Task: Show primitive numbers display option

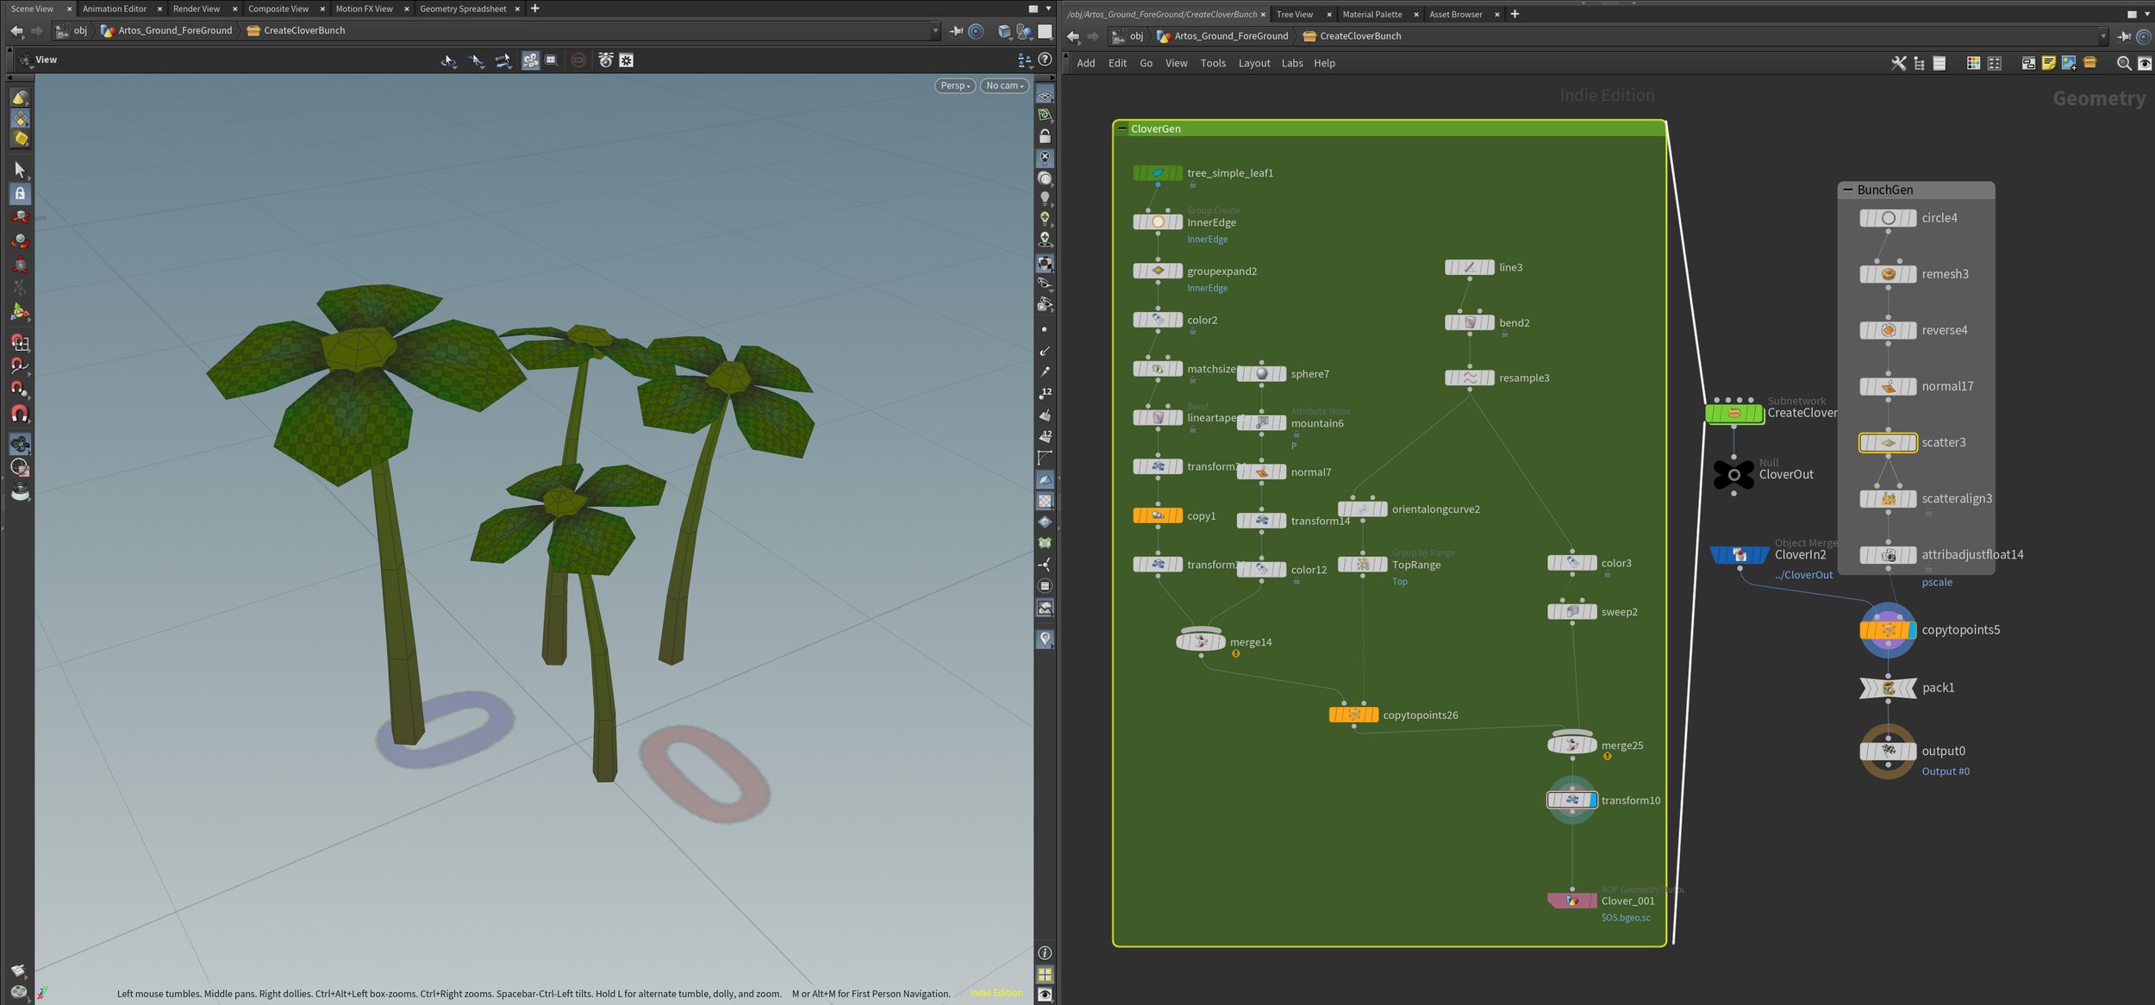Action: pyautogui.click(x=1045, y=436)
